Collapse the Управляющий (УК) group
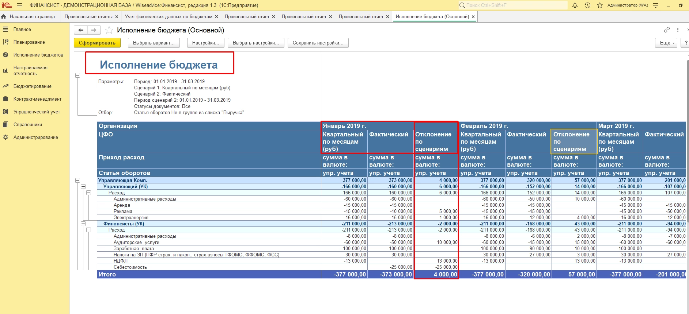The image size is (689, 314). [83, 186]
